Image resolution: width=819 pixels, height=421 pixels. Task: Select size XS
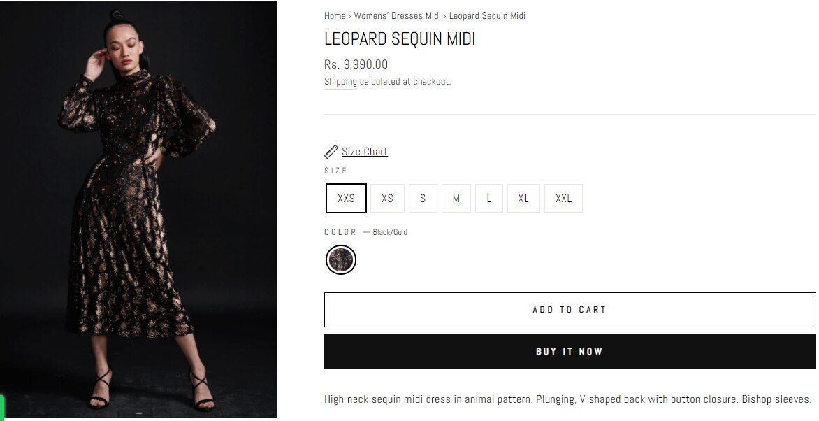point(386,198)
